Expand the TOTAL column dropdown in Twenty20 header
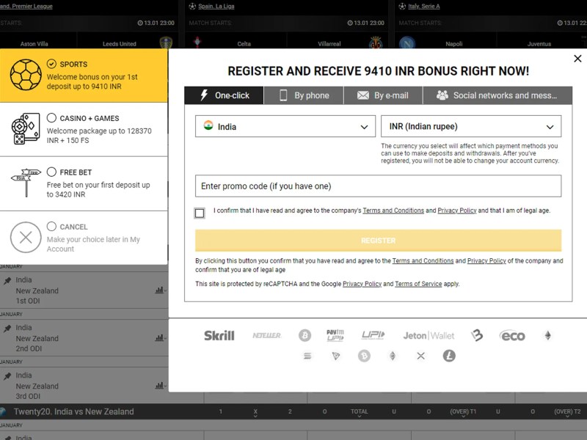Image resolution: width=587 pixels, height=440 pixels. coord(359,413)
